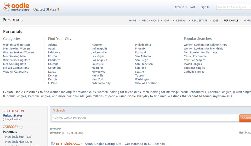Click the Sign In link

tap(205, 7)
